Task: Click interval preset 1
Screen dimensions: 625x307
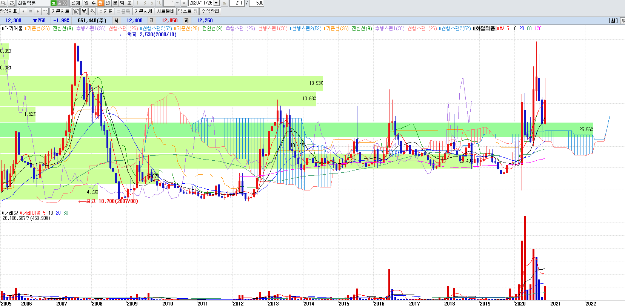Action: coord(137,3)
